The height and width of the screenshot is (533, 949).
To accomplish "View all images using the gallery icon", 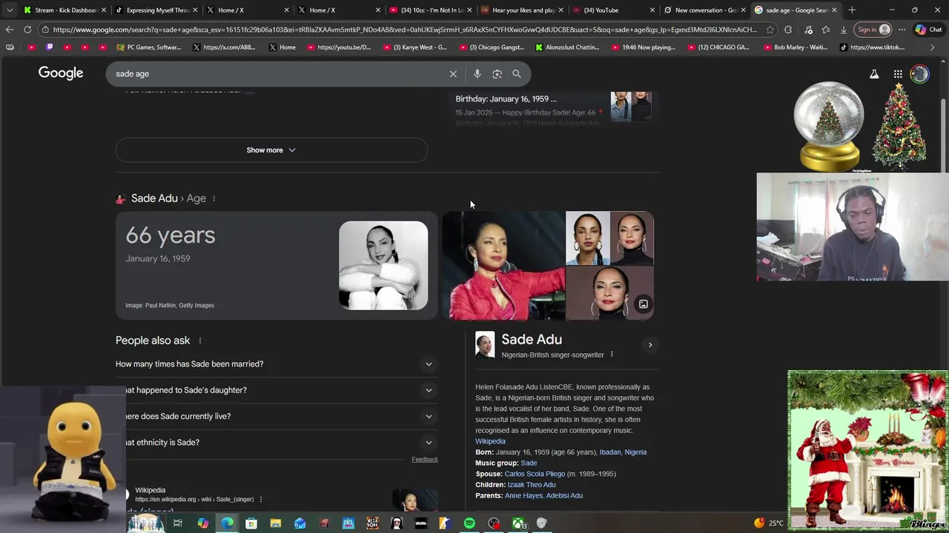I will coord(643,304).
